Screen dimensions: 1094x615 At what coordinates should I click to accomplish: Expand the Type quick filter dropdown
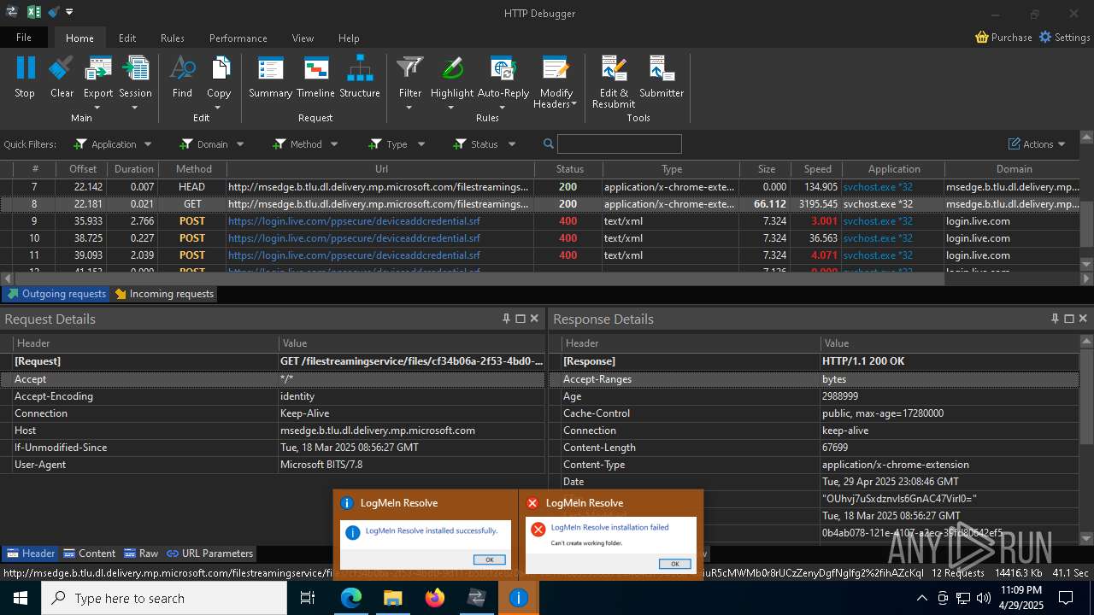tap(421, 144)
